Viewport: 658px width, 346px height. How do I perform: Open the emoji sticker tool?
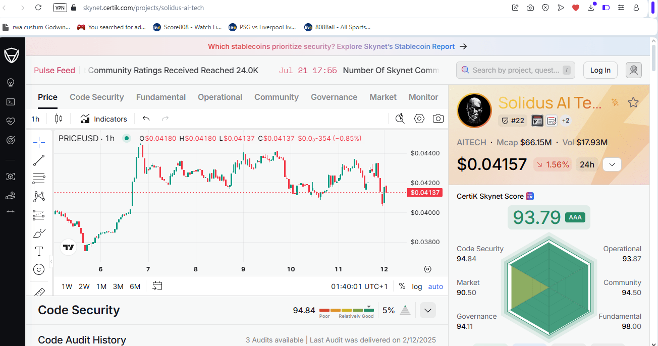(x=39, y=269)
